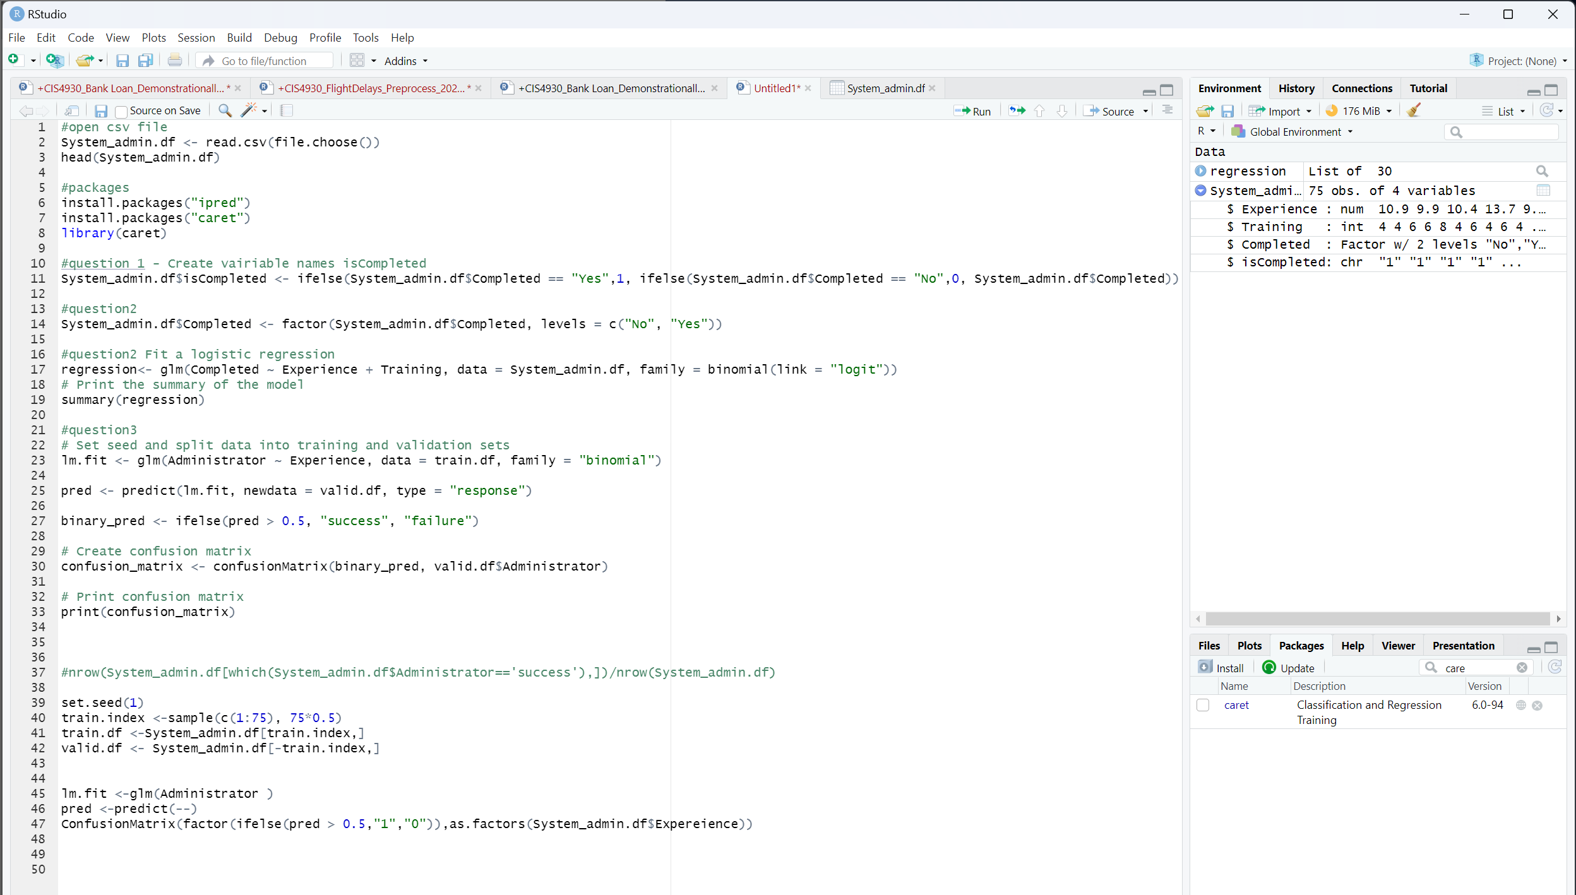Save the current source file
Screen dimensions: 1576x895
coord(100,110)
